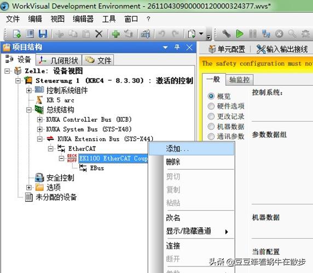Open 编辑 menu in menu bar
This screenshot has height=273, width=313.
coord(35,19)
